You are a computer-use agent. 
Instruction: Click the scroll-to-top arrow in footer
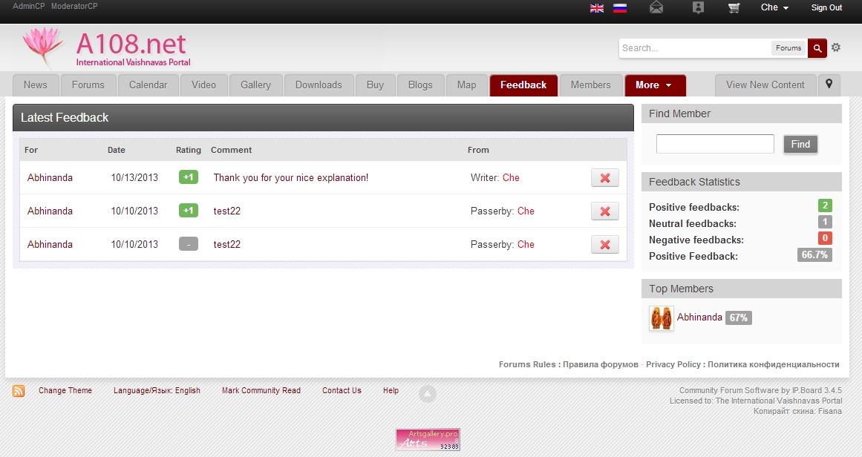click(x=428, y=393)
